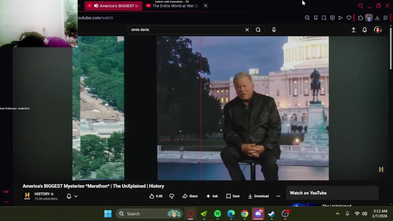Open the ad blocker shield icon
The height and width of the screenshot is (221, 393).
pos(332,18)
